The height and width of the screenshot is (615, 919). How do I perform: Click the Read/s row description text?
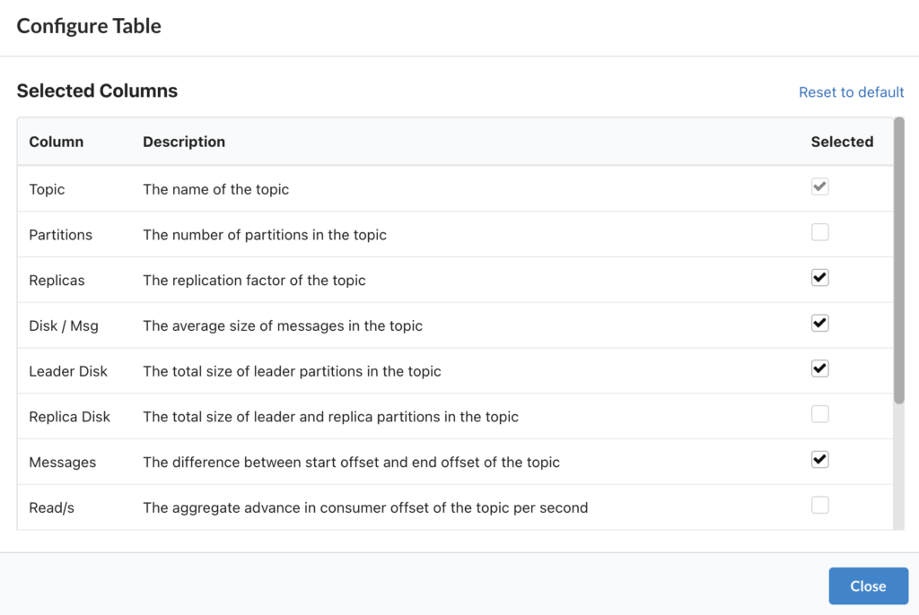(365, 507)
